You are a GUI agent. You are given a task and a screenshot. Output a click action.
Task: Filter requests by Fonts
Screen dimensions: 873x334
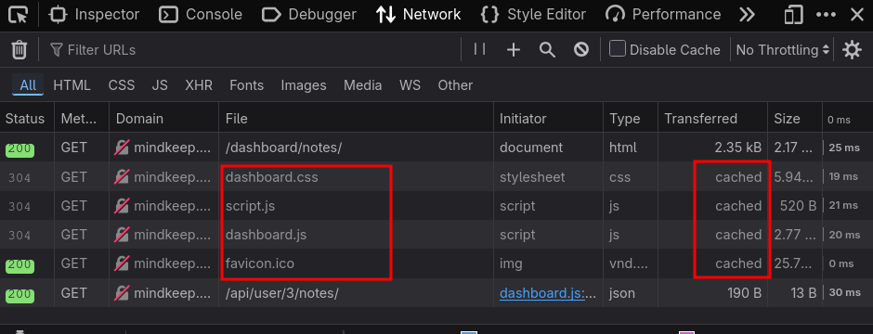click(247, 85)
